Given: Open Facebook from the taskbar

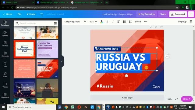Looking at the screenshot, I should [59, 107].
